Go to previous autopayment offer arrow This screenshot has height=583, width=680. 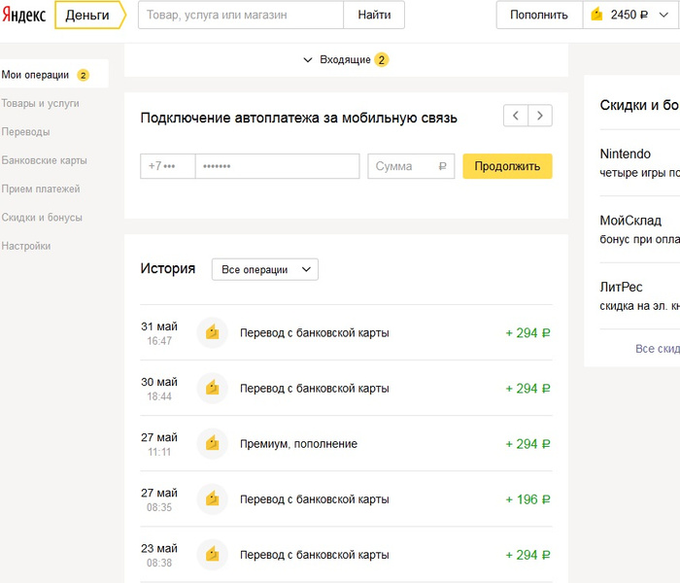coord(515,116)
